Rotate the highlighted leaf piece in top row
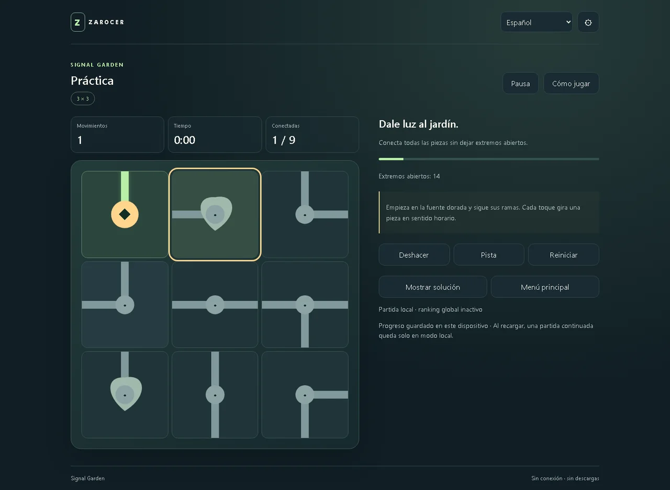 (215, 214)
